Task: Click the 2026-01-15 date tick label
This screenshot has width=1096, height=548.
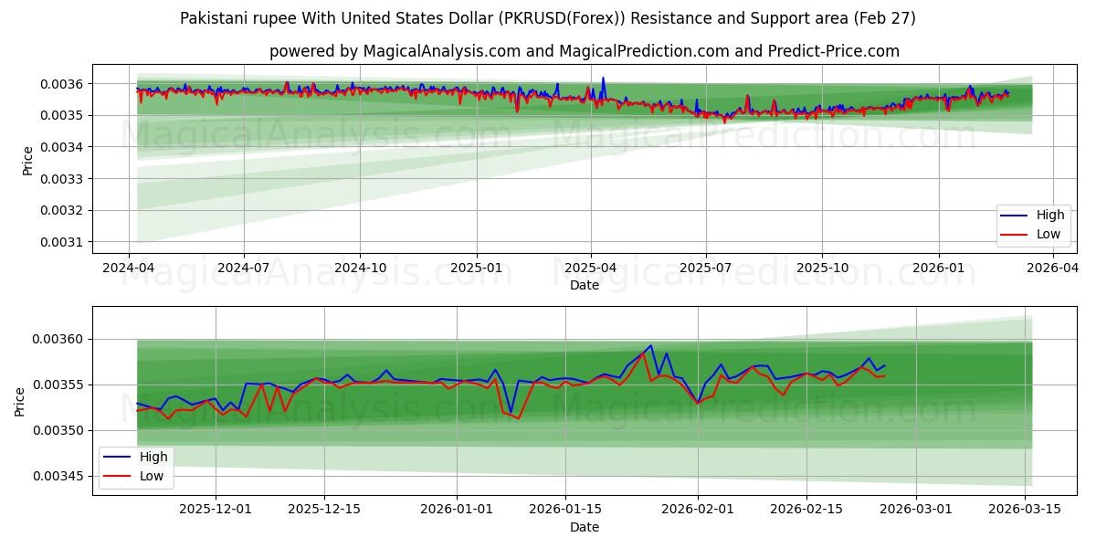Action: coord(564,509)
